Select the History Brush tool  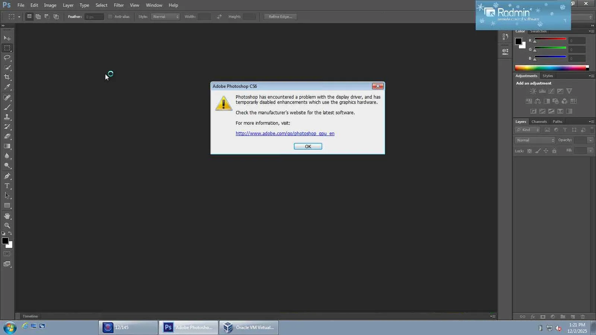(x=7, y=127)
